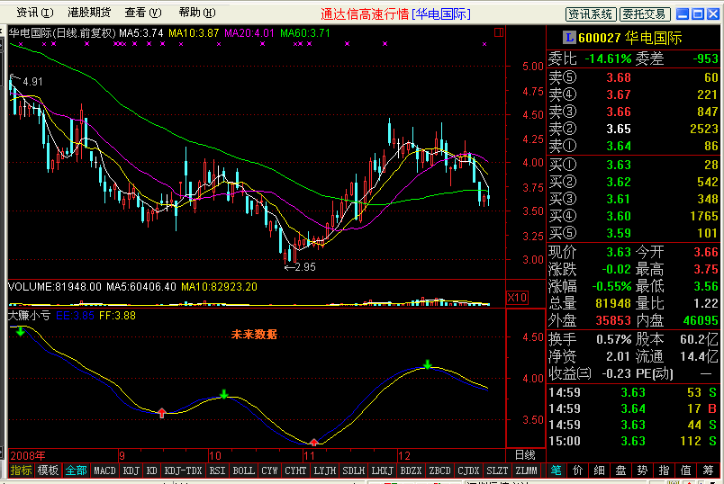724x484 pixels.
Task: Click the green sell arrow at indicator start
Action: point(21,331)
